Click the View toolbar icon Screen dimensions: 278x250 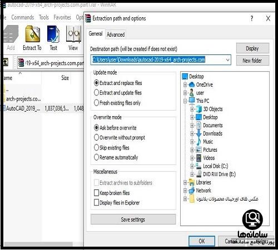(x=73, y=34)
